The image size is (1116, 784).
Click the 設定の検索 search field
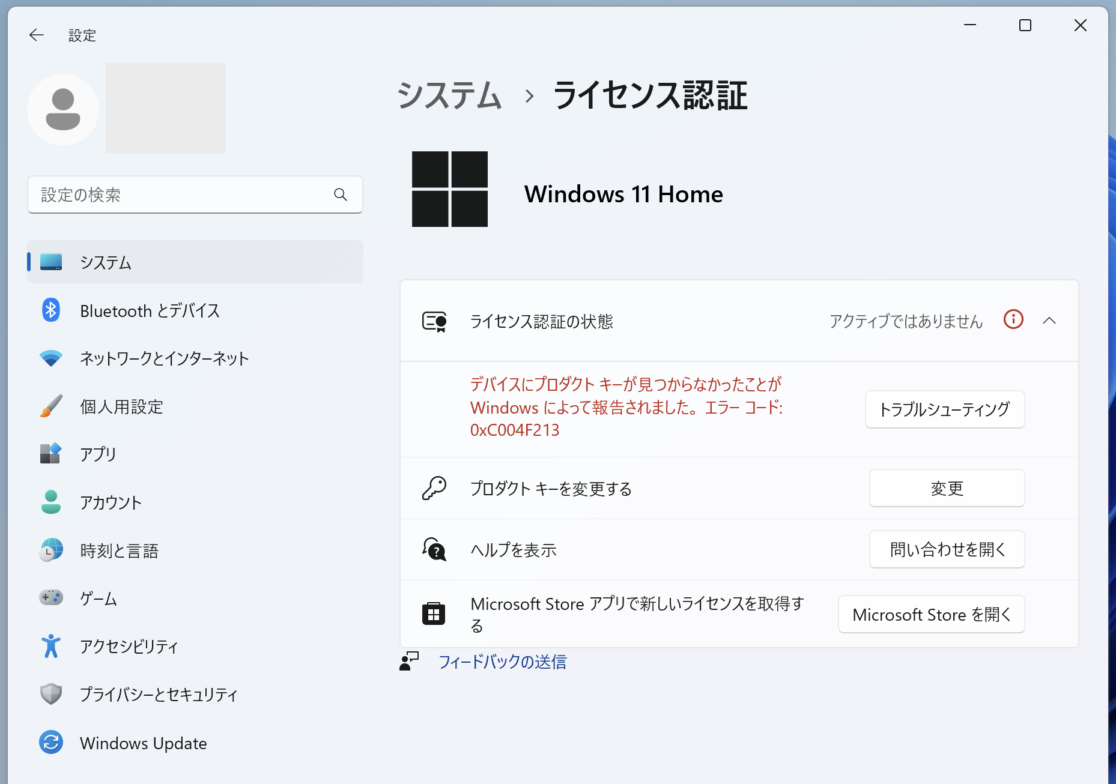click(195, 194)
